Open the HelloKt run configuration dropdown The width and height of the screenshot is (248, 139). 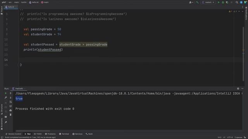[208, 2]
